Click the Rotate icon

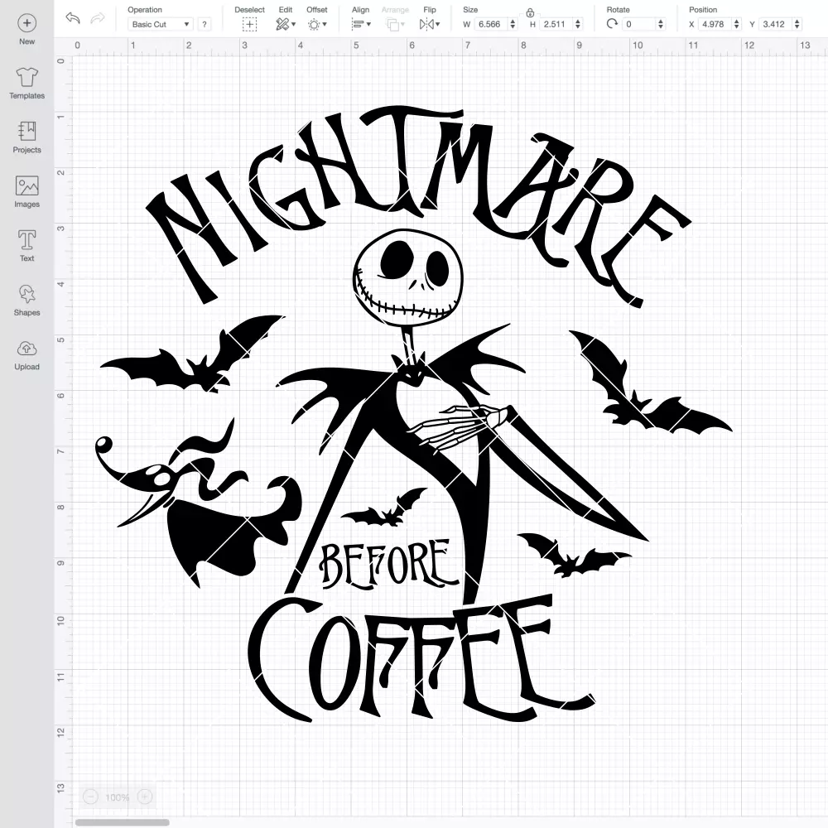pos(612,24)
